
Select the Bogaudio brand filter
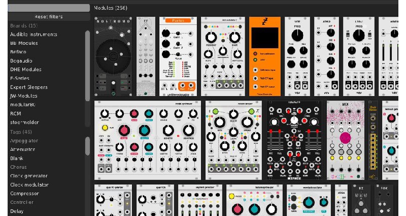tap(21, 61)
